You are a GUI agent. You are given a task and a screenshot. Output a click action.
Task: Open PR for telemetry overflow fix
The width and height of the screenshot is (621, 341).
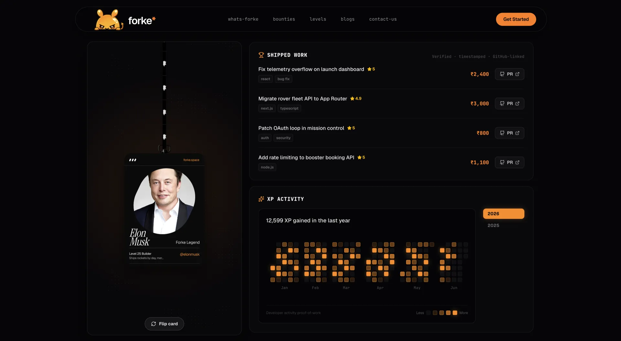pos(509,74)
